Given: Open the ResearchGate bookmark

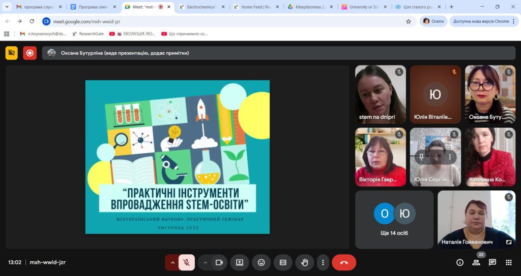Looking at the screenshot, I should tap(88, 33).
